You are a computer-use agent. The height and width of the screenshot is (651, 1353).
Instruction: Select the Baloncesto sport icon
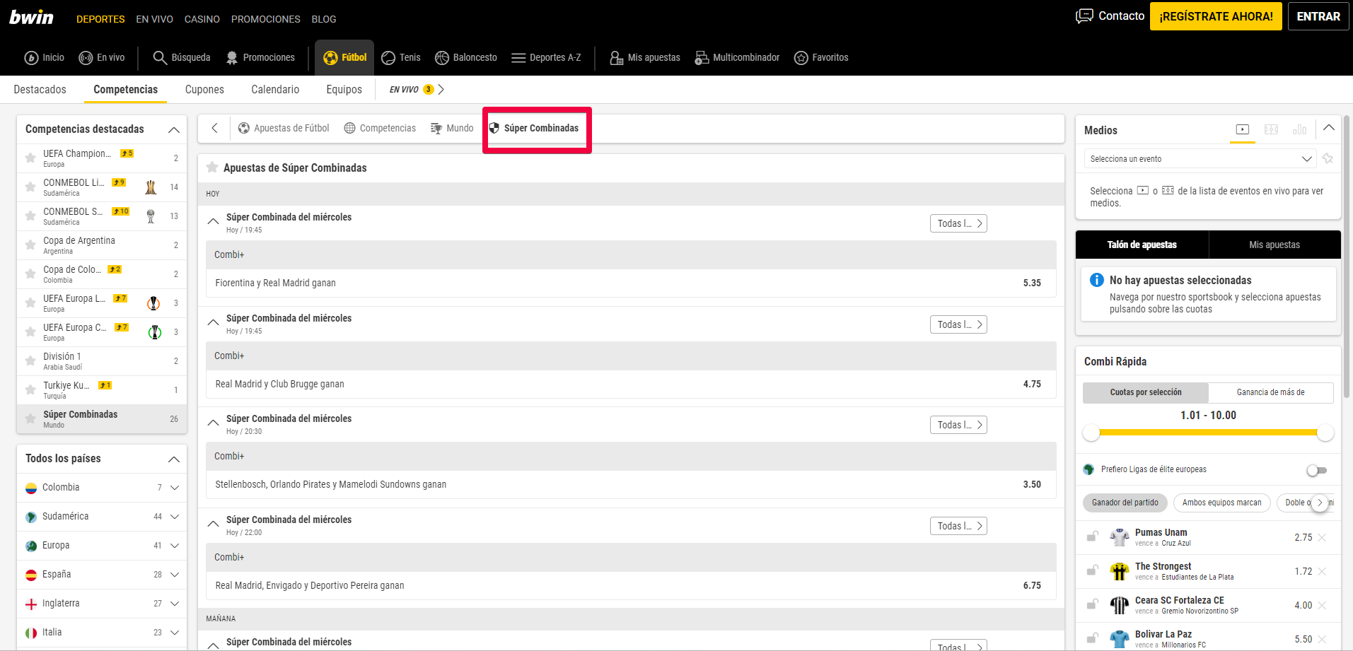[x=442, y=58]
